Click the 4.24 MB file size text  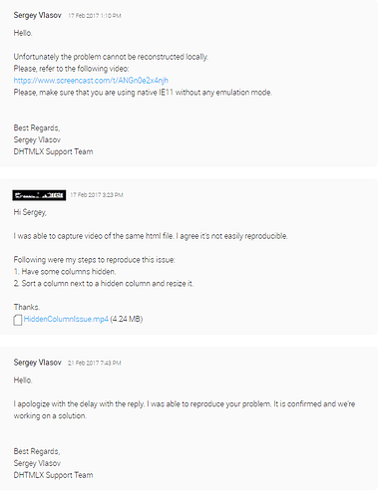[x=127, y=319]
